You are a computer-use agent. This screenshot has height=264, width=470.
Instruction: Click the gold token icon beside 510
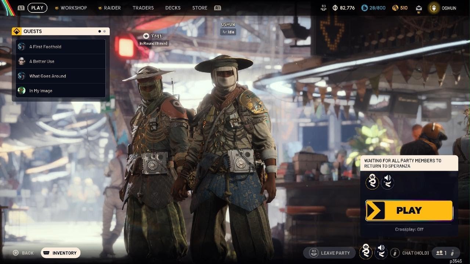[x=395, y=8]
